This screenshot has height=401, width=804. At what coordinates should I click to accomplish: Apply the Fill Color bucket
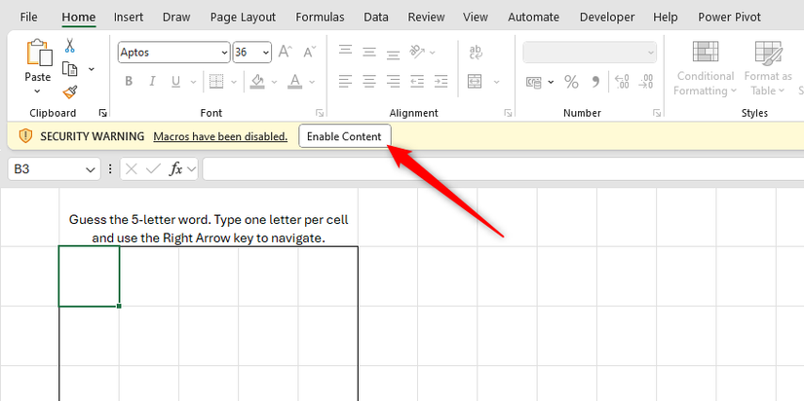(x=257, y=82)
